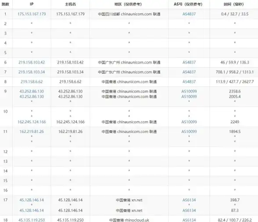The height and width of the screenshot is (222, 258).
Task: Click AS4837 link in hop 1 row
Action: click(189, 14)
